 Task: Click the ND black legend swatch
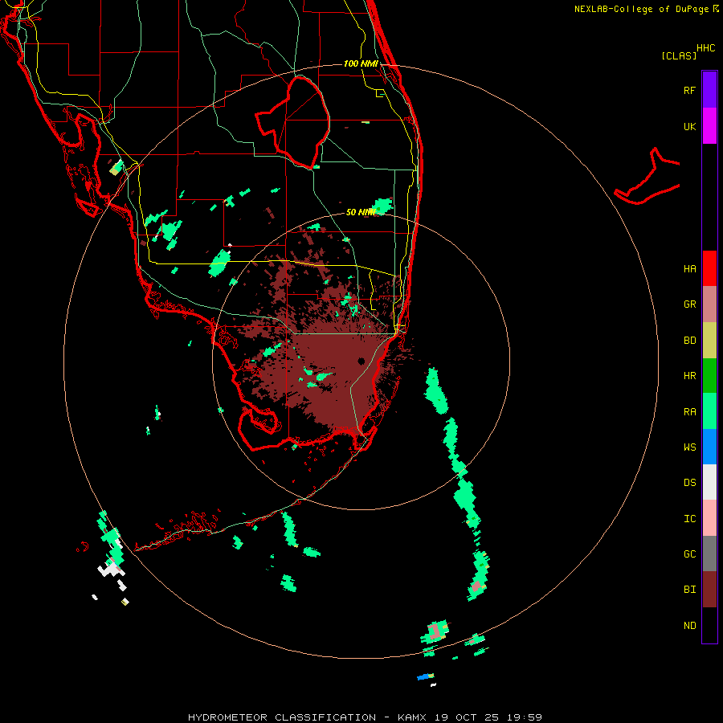click(709, 625)
